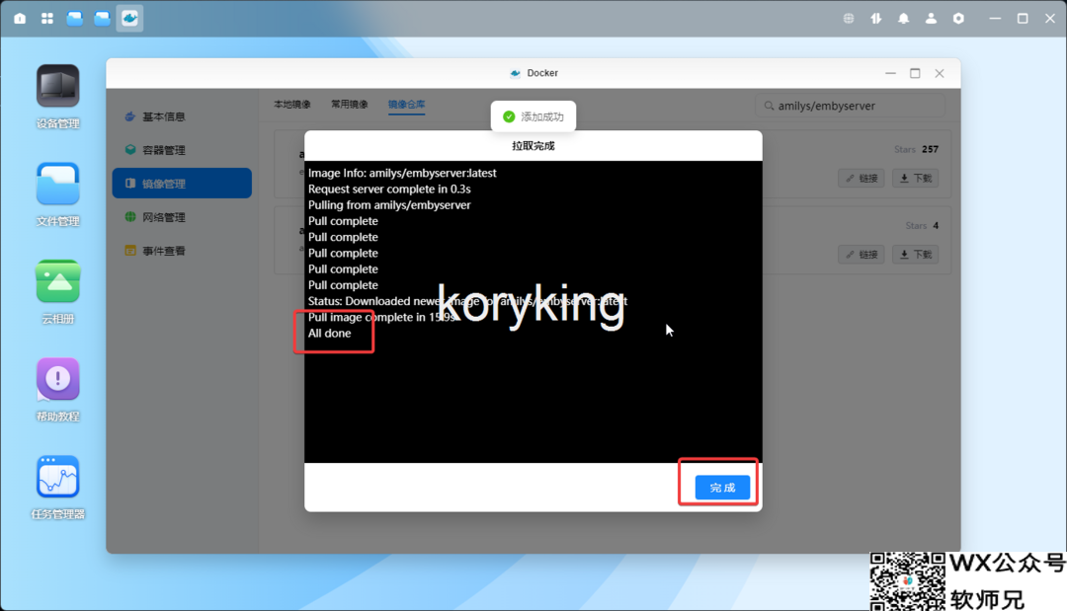Click the amilys/embyserver search field

coord(850,106)
